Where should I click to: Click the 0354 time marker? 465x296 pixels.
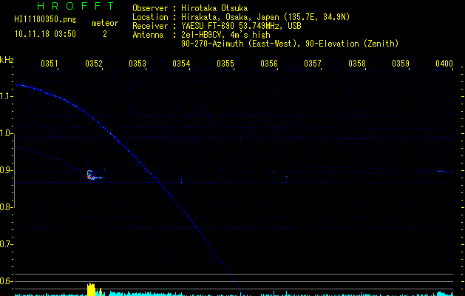tap(181, 63)
